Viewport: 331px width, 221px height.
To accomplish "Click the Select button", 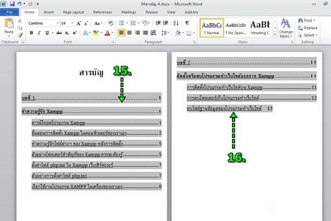I will (308, 35).
